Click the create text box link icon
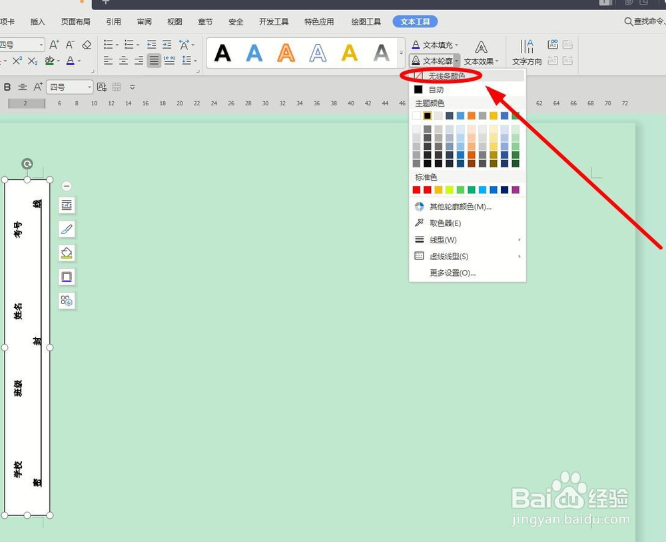The image size is (666, 542). [x=553, y=44]
